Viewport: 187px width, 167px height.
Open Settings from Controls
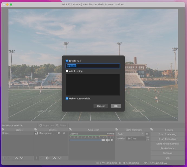167,153
